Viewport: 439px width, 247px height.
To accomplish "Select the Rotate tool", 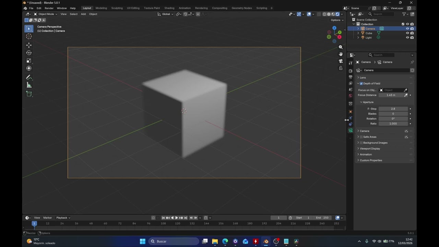I will point(29,53).
